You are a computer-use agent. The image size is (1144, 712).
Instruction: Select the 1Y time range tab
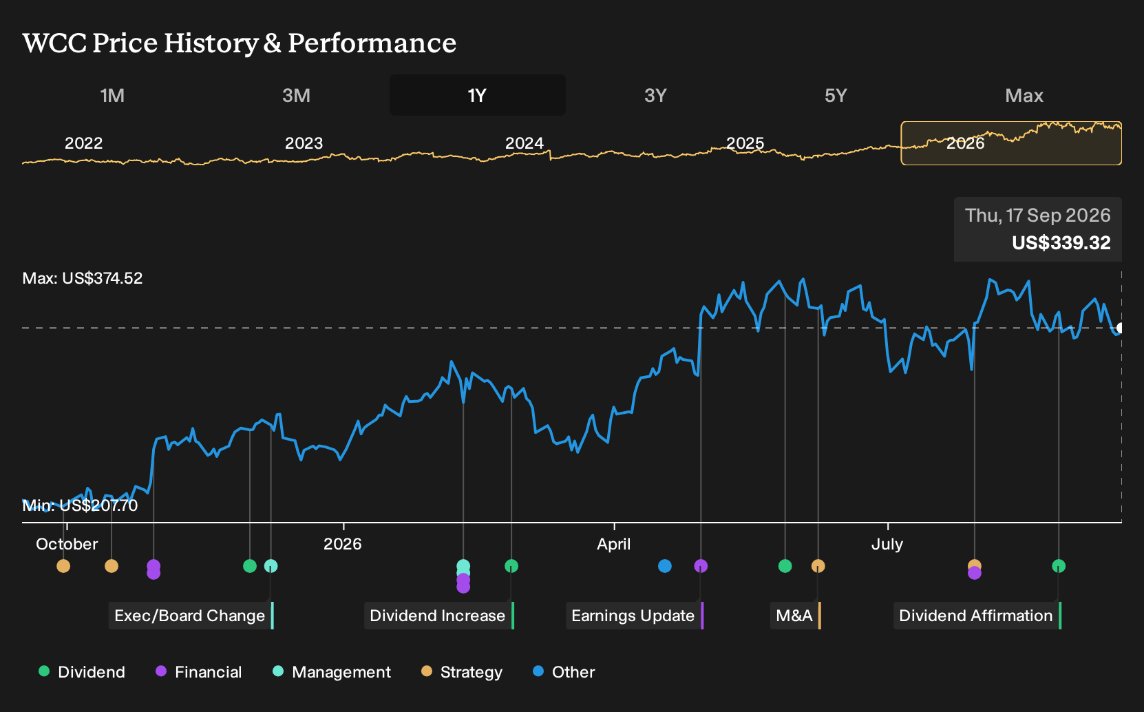(x=478, y=95)
